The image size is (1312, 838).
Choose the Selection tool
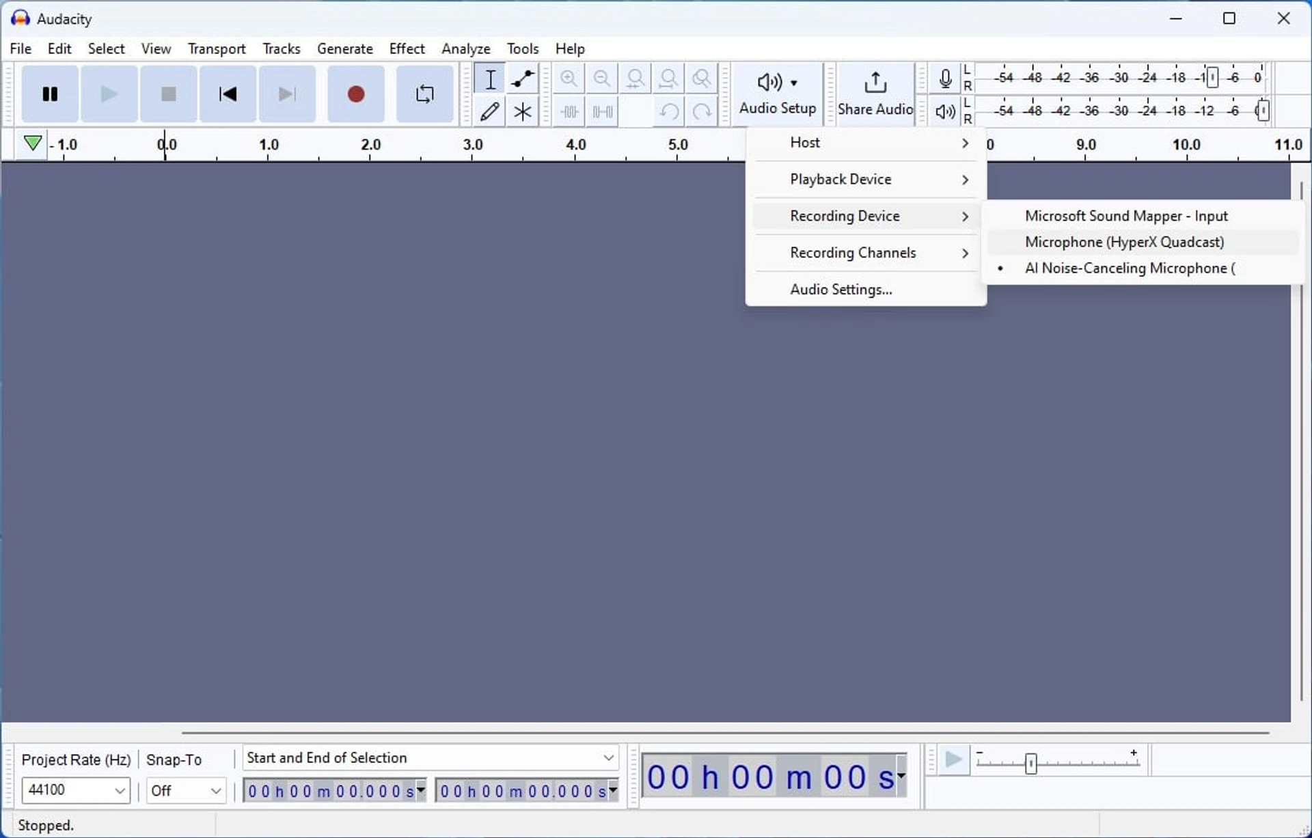click(490, 79)
